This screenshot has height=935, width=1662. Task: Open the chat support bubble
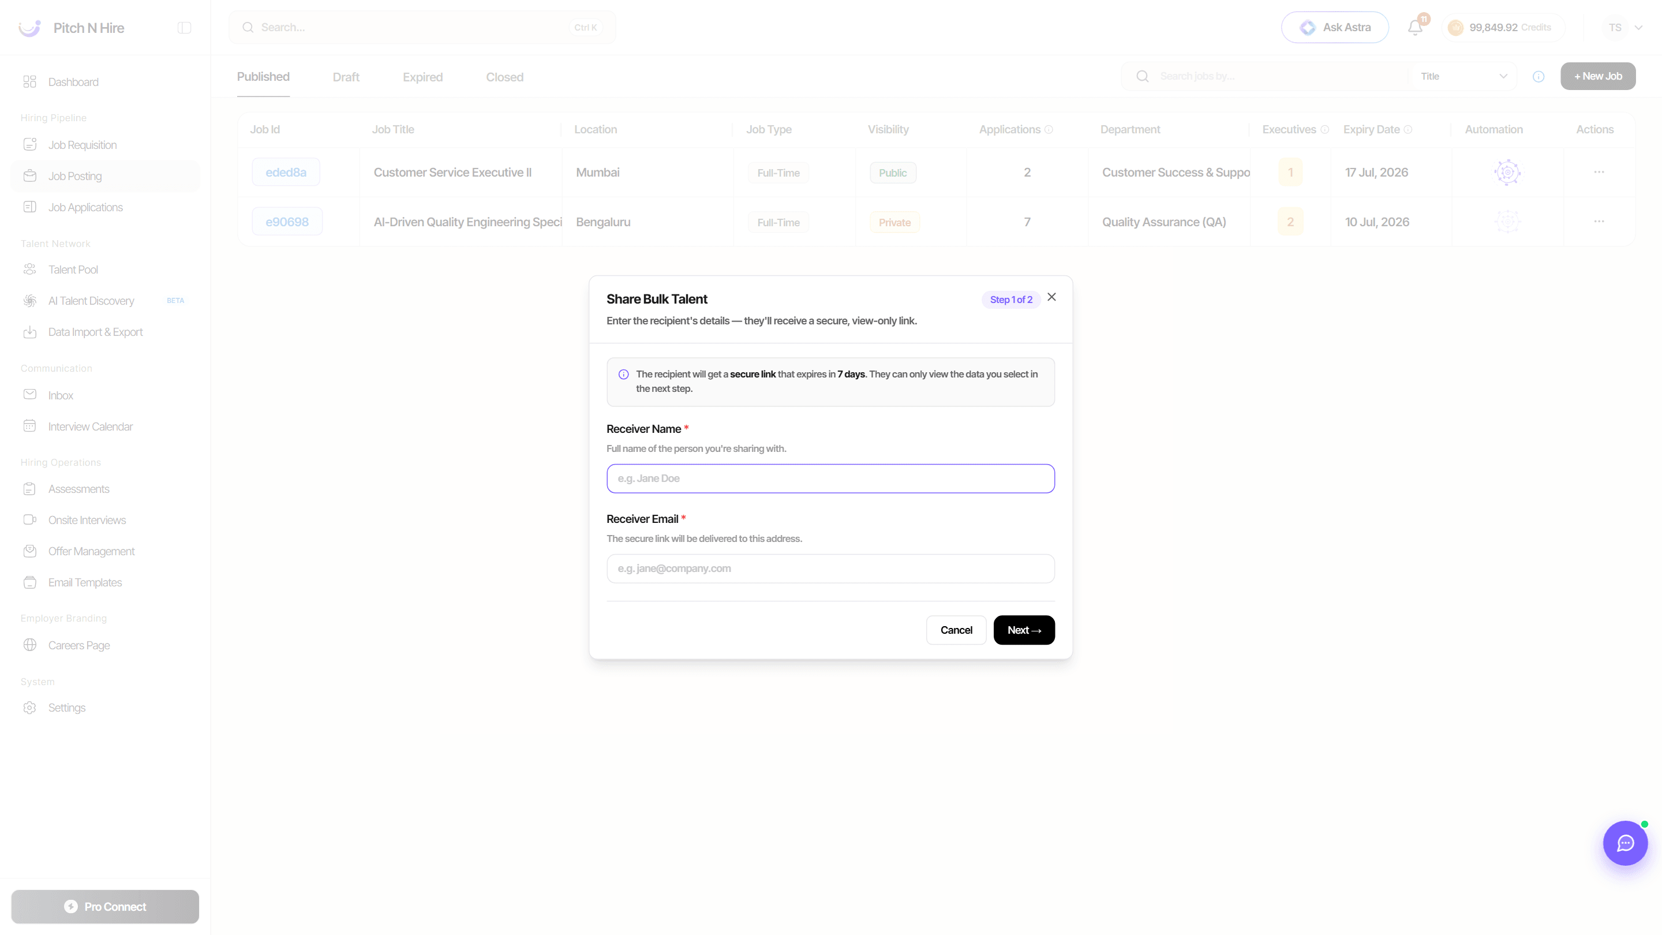click(1625, 843)
